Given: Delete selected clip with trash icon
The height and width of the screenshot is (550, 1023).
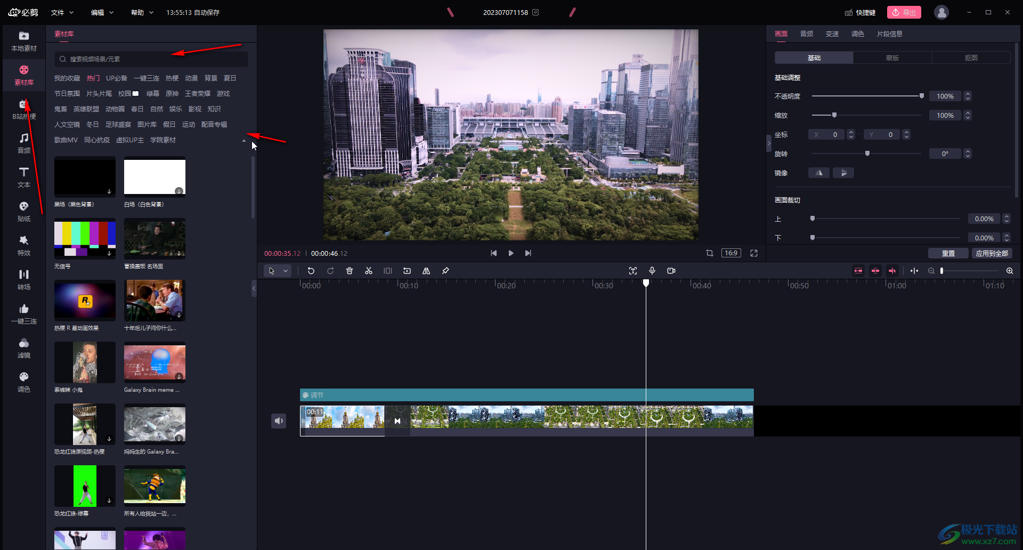Looking at the screenshot, I should pyautogui.click(x=350, y=271).
